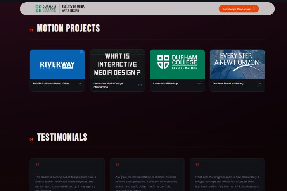Click the quote mark icon on first testimonial
The height and width of the screenshot is (191, 287).
coord(38,165)
